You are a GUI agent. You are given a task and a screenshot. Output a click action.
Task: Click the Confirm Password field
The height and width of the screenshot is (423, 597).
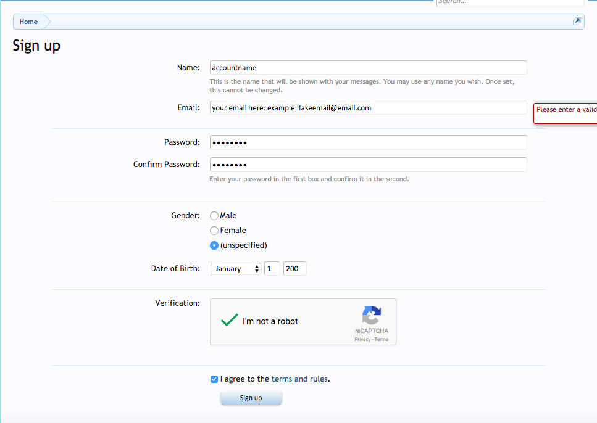pos(368,165)
